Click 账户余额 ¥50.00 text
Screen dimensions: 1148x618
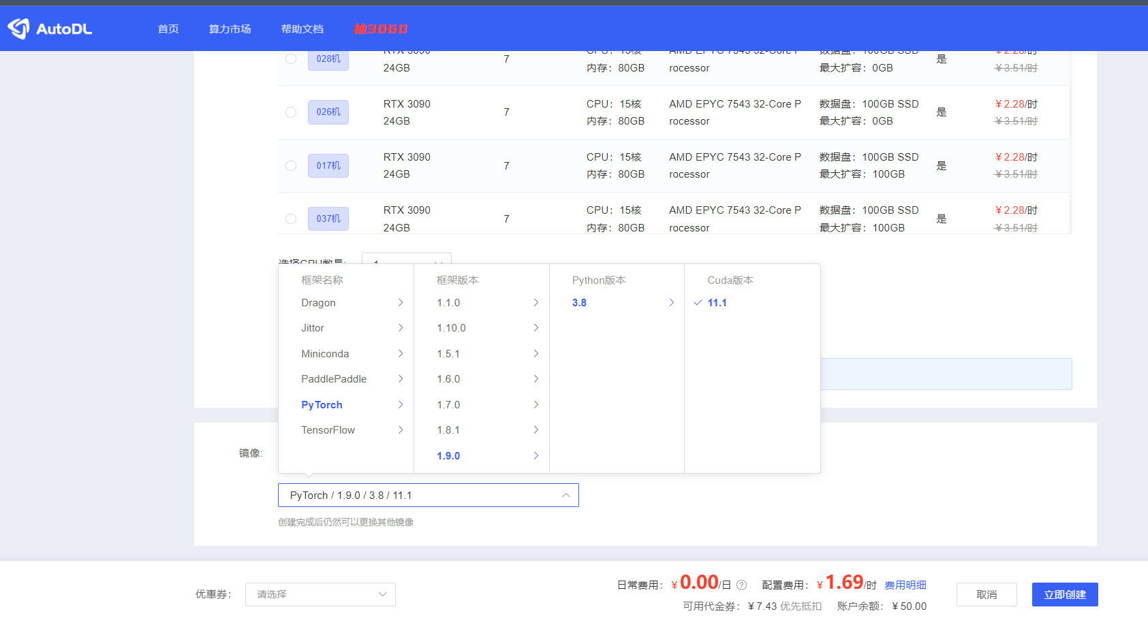click(882, 606)
